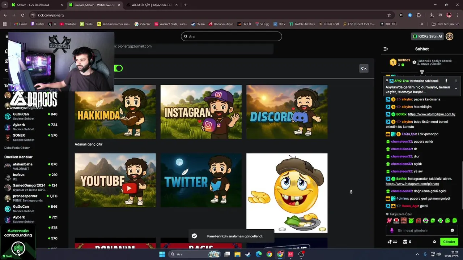This screenshot has width=463, height=260.
Task: Open prenseperver PUBG channel
Action: [31, 198]
